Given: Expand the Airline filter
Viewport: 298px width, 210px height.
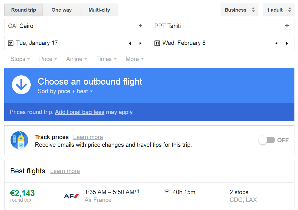Looking at the screenshot, I should click(77, 59).
